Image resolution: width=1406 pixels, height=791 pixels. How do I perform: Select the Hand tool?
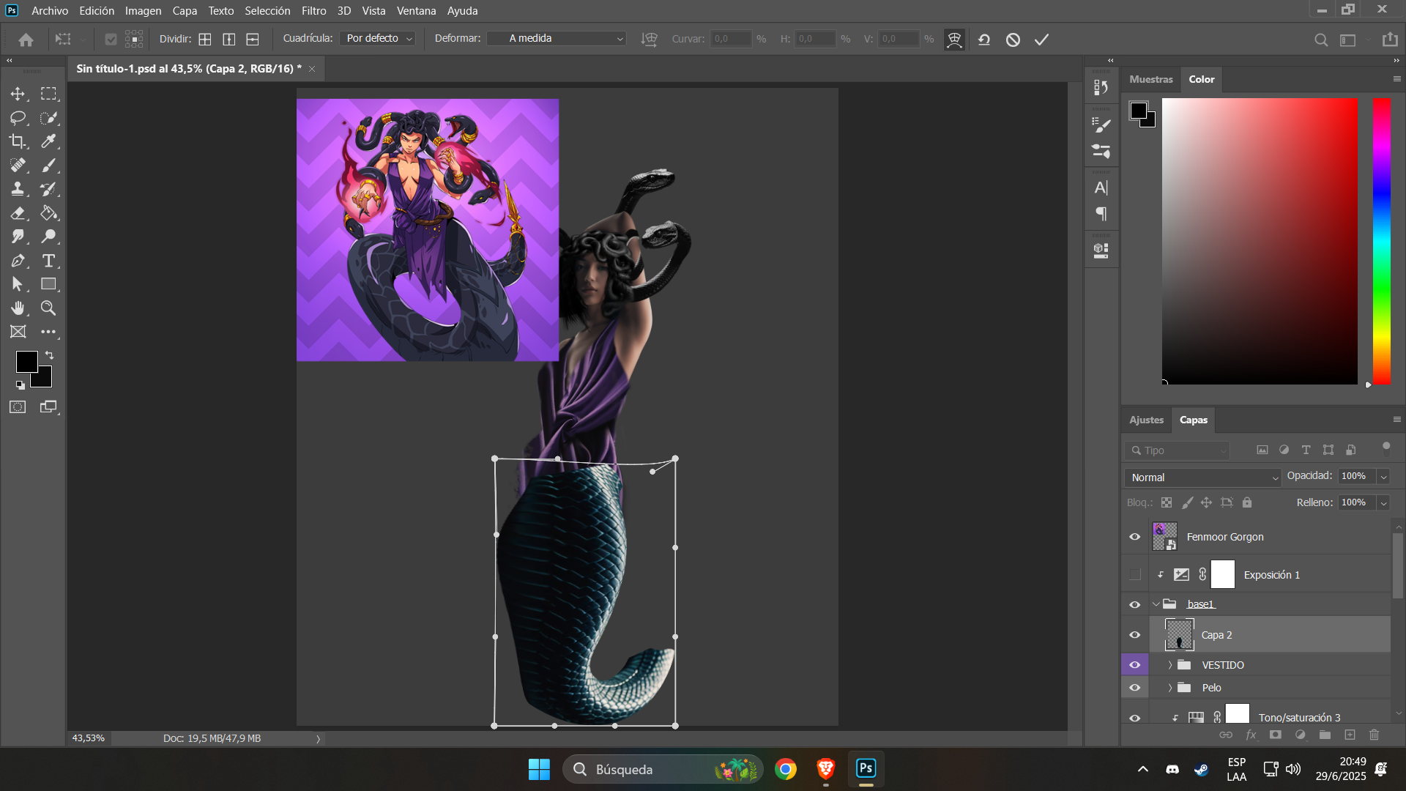tap(18, 308)
